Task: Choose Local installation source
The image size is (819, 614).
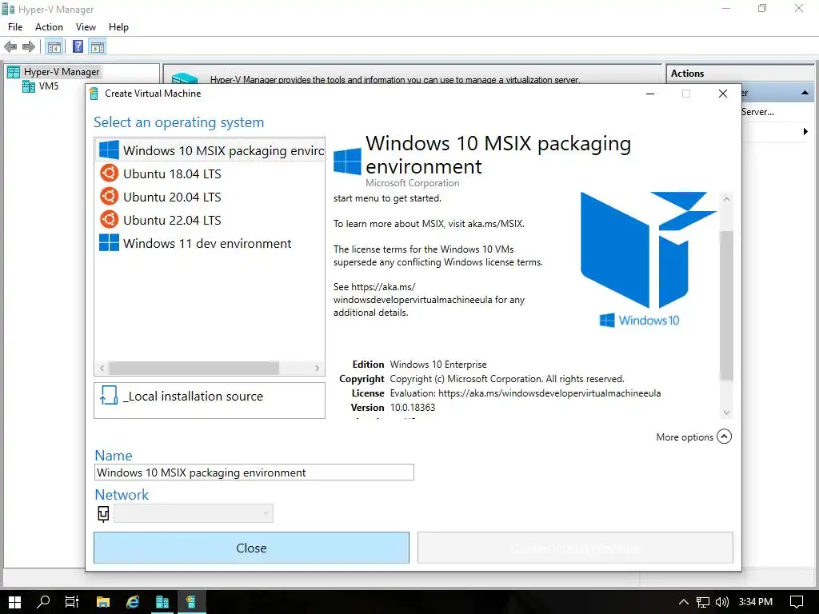Action: click(210, 401)
